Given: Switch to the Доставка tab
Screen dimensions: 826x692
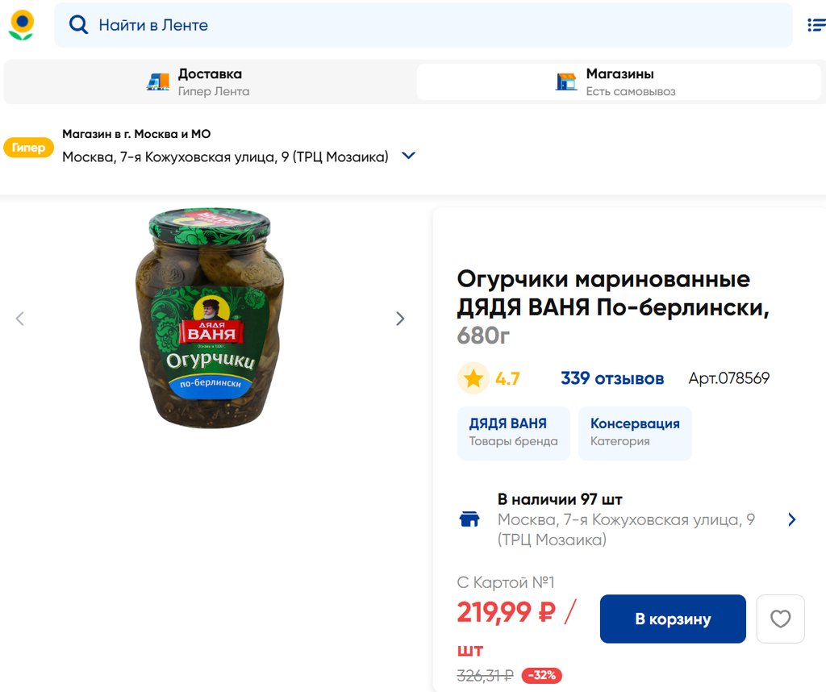Looking at the screenshot, I should 210,81.
